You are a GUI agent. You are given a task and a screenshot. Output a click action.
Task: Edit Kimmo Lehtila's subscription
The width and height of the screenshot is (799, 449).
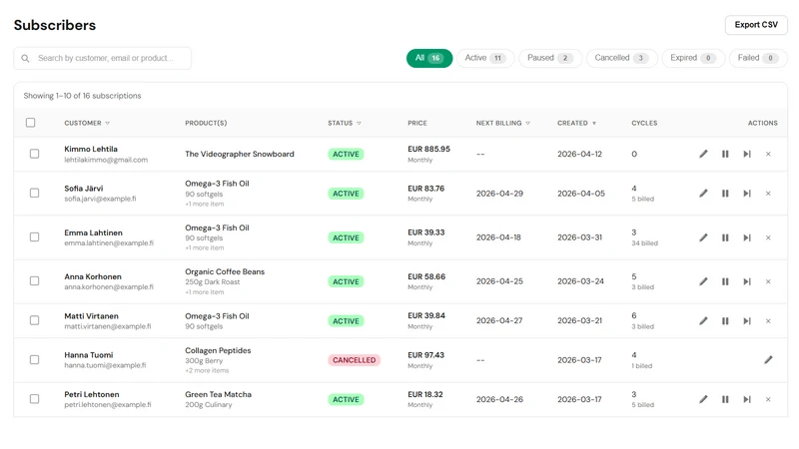(x=703, y=154)
